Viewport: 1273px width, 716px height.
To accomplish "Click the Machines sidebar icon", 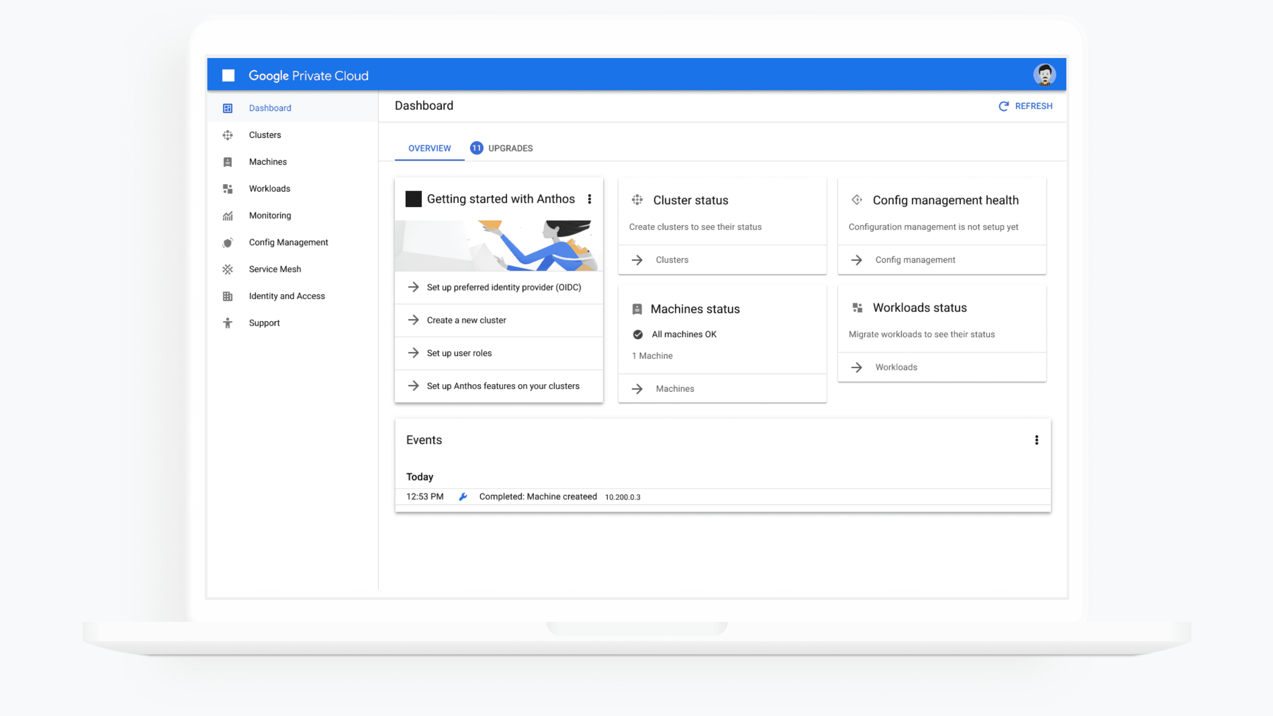I will (227, 162).
